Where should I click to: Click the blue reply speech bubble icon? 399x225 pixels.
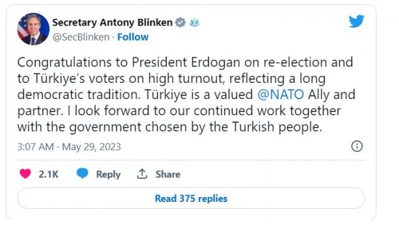click(82, 173)
